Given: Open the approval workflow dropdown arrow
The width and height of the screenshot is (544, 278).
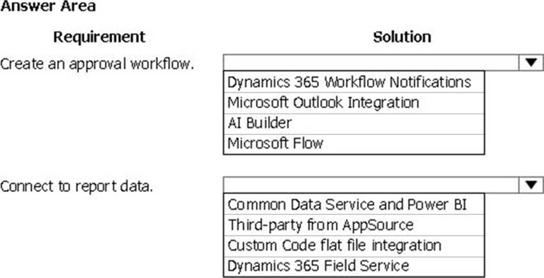Looking at the screenshot, I should tap(531, 63).
